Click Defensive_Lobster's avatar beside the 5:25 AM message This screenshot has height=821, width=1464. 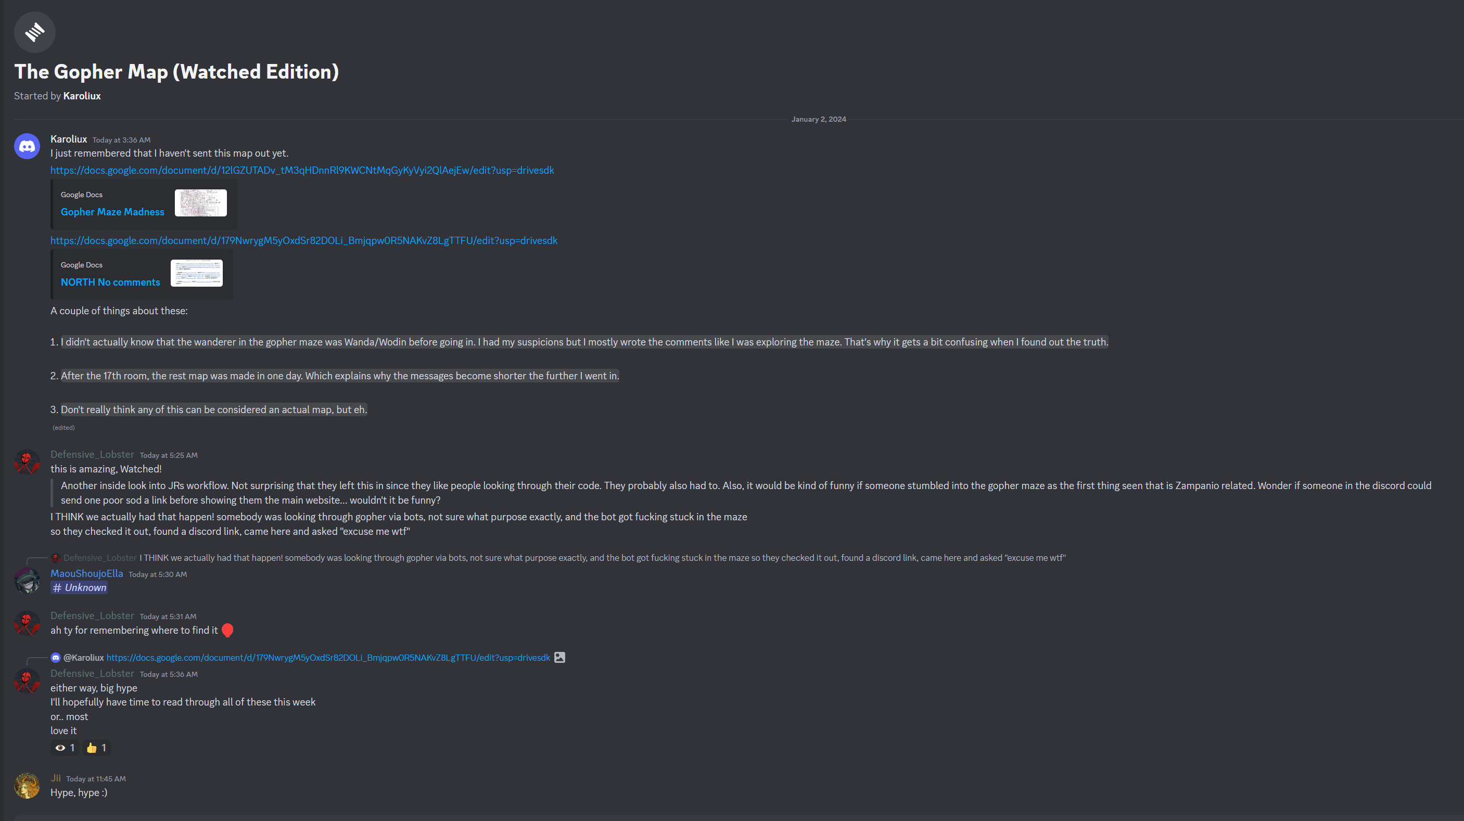coord(27,462)
